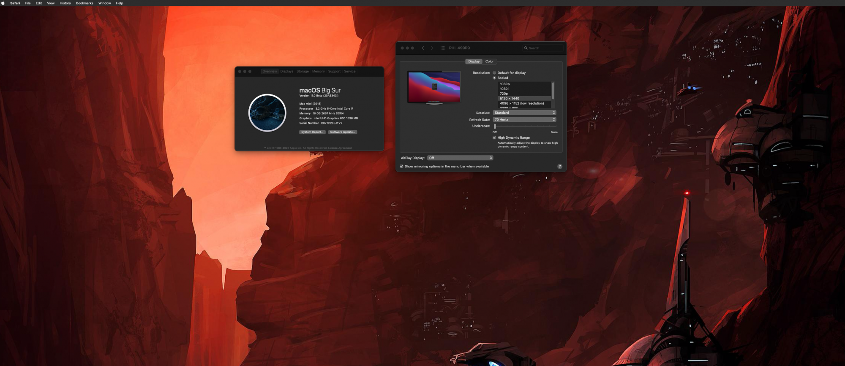The height and width of the screenshot is (366, 845).
Task: Minimize the PHL 499P9 window
Action: [407, 48]
